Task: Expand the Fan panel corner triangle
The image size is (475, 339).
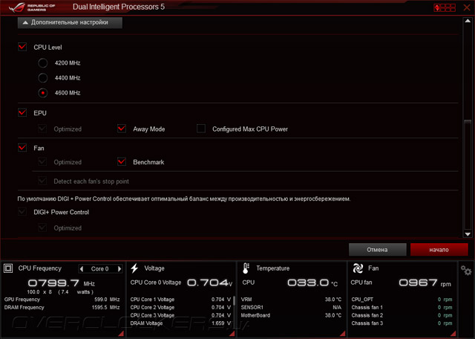Action: coord(453,334)
